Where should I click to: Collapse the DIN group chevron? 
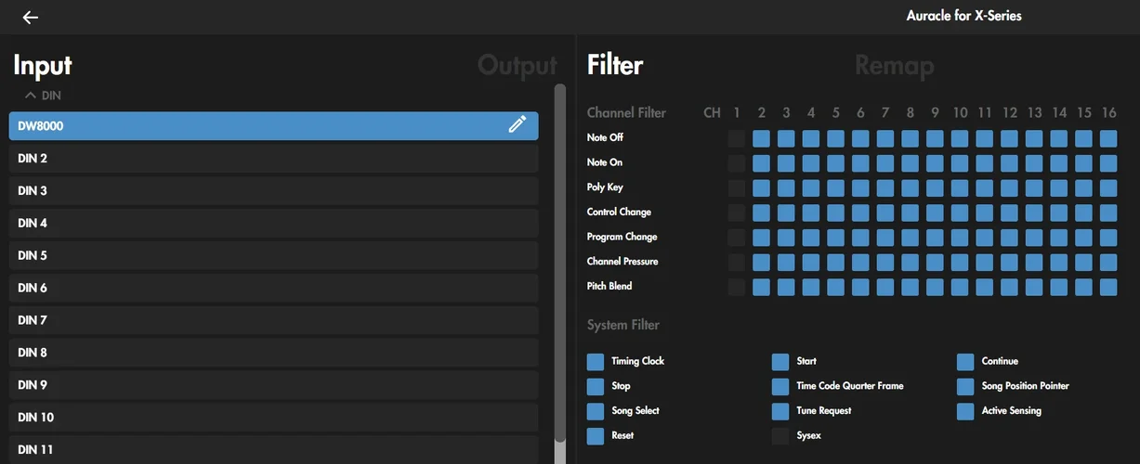(31, 96)
